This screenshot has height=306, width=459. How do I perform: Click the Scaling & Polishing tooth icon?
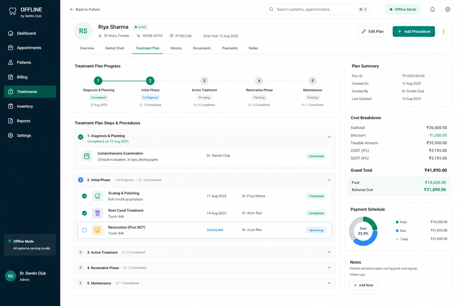tap(97, 196)
